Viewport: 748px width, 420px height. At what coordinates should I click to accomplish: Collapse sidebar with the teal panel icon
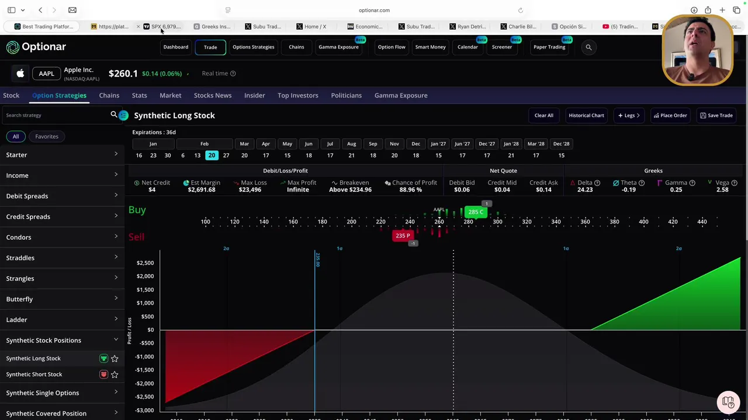coord(123,116)
